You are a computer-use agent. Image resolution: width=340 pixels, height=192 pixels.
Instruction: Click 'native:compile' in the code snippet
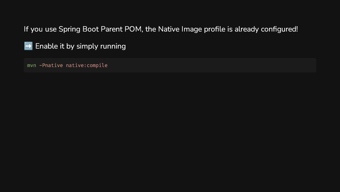tap(87, 65)
